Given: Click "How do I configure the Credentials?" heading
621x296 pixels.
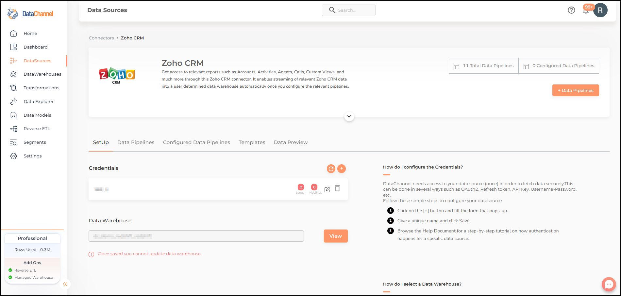Looking at the screenshot, I should (x=423, y=167).
